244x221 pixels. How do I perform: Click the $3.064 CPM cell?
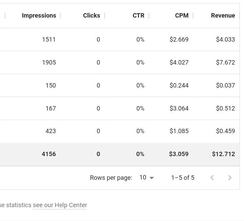[179, 108]
